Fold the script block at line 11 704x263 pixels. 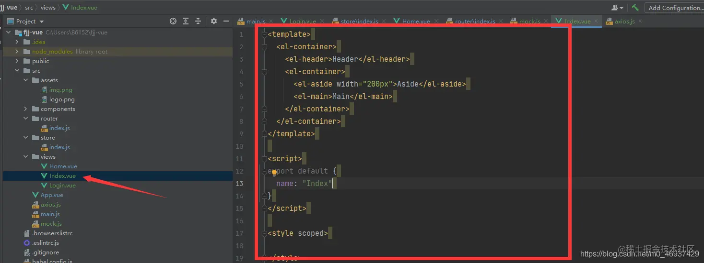[x=264, y=159]
